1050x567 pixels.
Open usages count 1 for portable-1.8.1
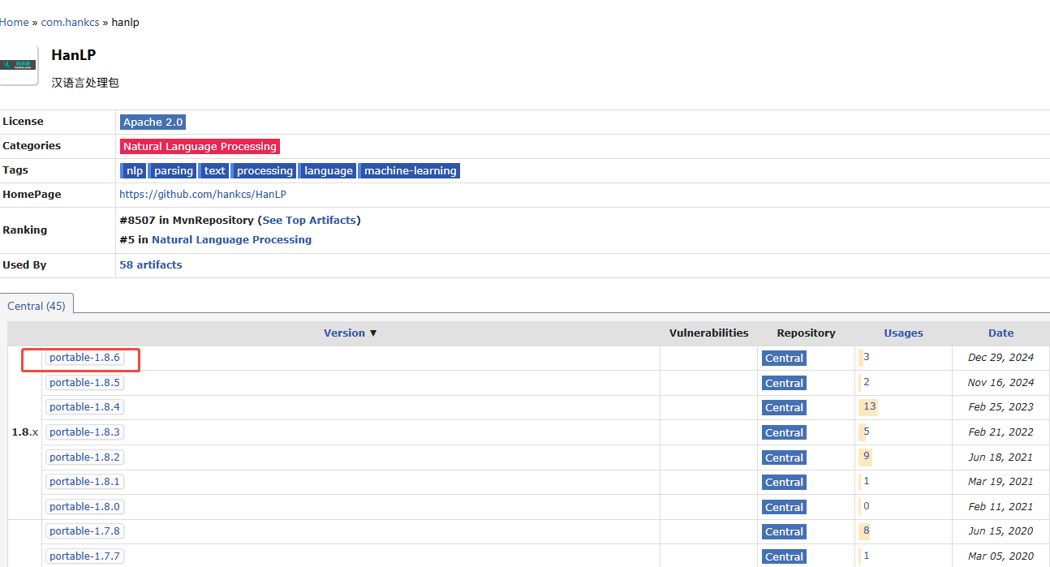(867, 481)
